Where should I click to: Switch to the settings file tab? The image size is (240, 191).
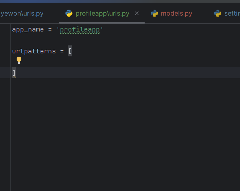pyautogui.click(x=232, y=13)
